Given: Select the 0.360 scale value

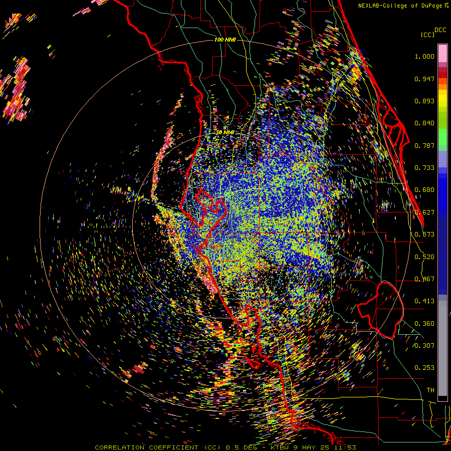Looking at the screenshot, I should pos(424,324).
